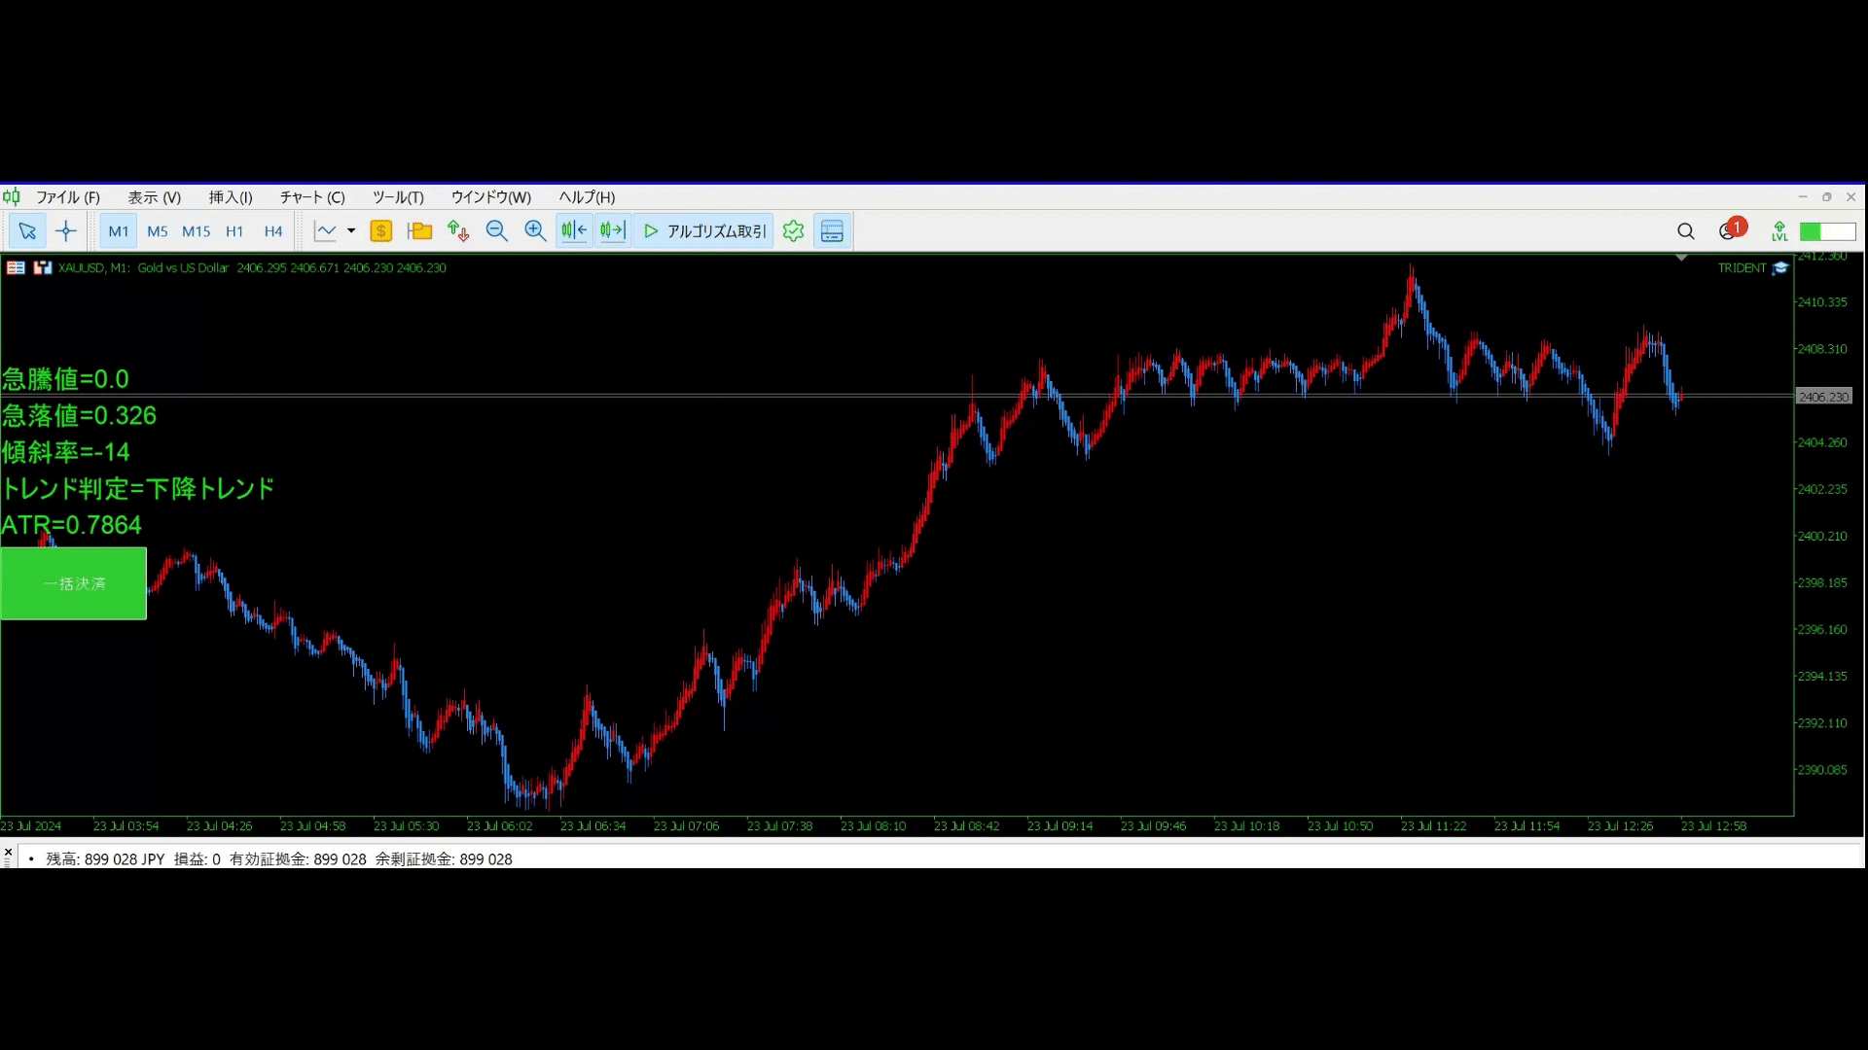Open the yellow chart templates folder icon
The image size is (1868, 1050).
419,231
